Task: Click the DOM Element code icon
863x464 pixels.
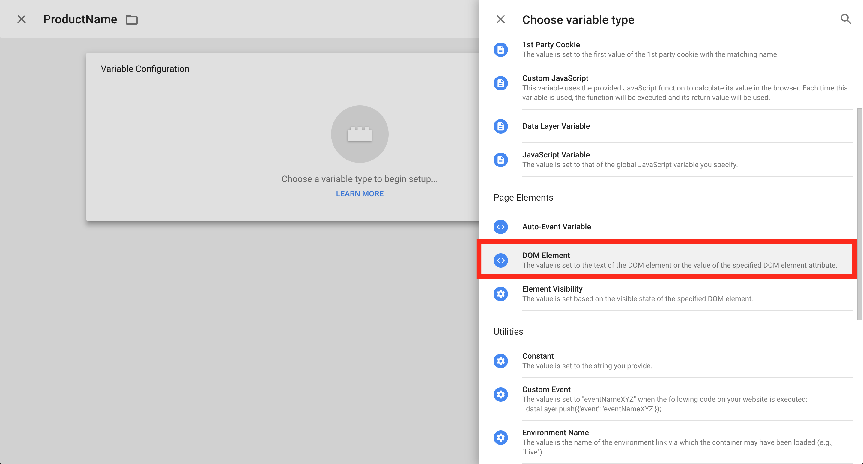Action: [500, 260]
